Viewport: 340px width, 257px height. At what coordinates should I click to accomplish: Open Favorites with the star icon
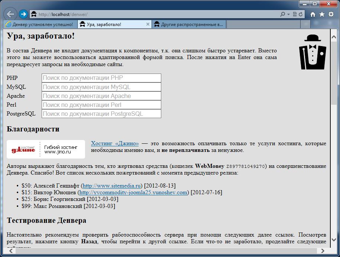pos(322,14)
